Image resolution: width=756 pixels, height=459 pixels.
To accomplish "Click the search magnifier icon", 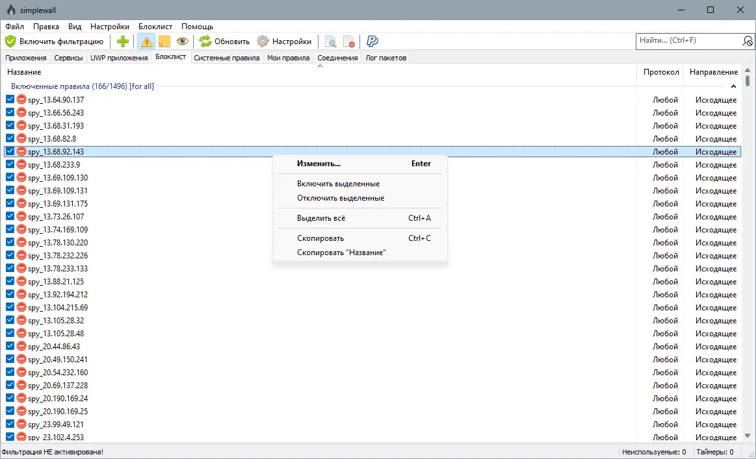I will tap(748, 42).
